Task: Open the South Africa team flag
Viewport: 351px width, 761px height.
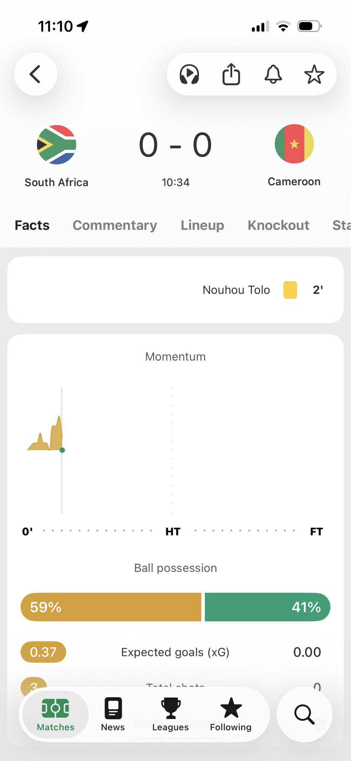Action: point(57,145)
